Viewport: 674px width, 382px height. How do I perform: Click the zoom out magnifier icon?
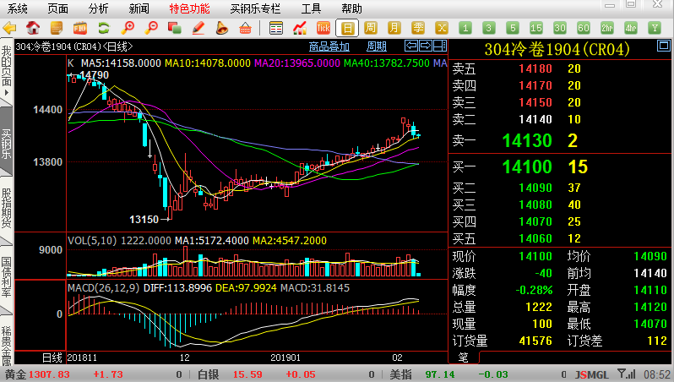click(152, 28)
